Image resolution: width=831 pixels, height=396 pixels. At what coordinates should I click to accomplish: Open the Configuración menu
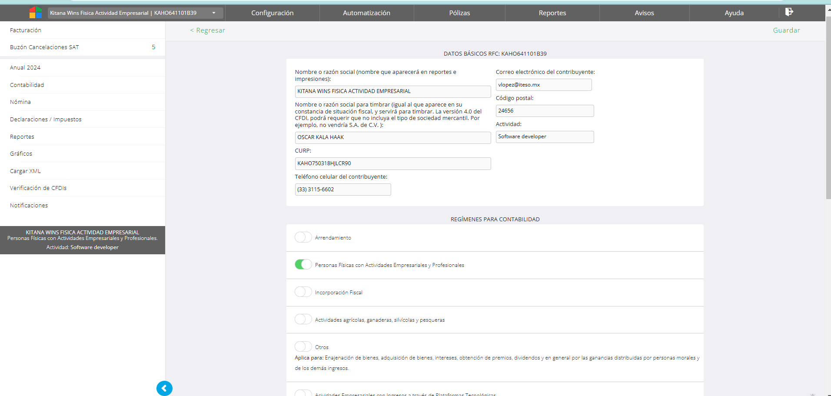272,13
